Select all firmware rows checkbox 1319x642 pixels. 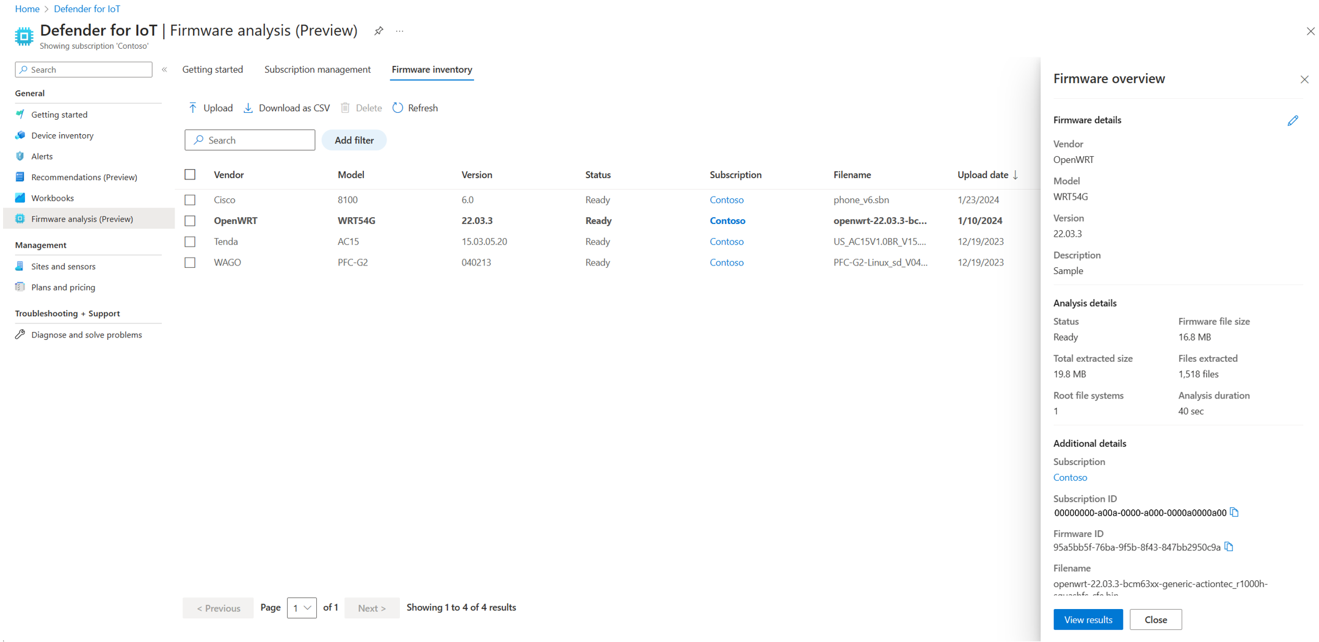pyautogui.click(x=190, y=175)
